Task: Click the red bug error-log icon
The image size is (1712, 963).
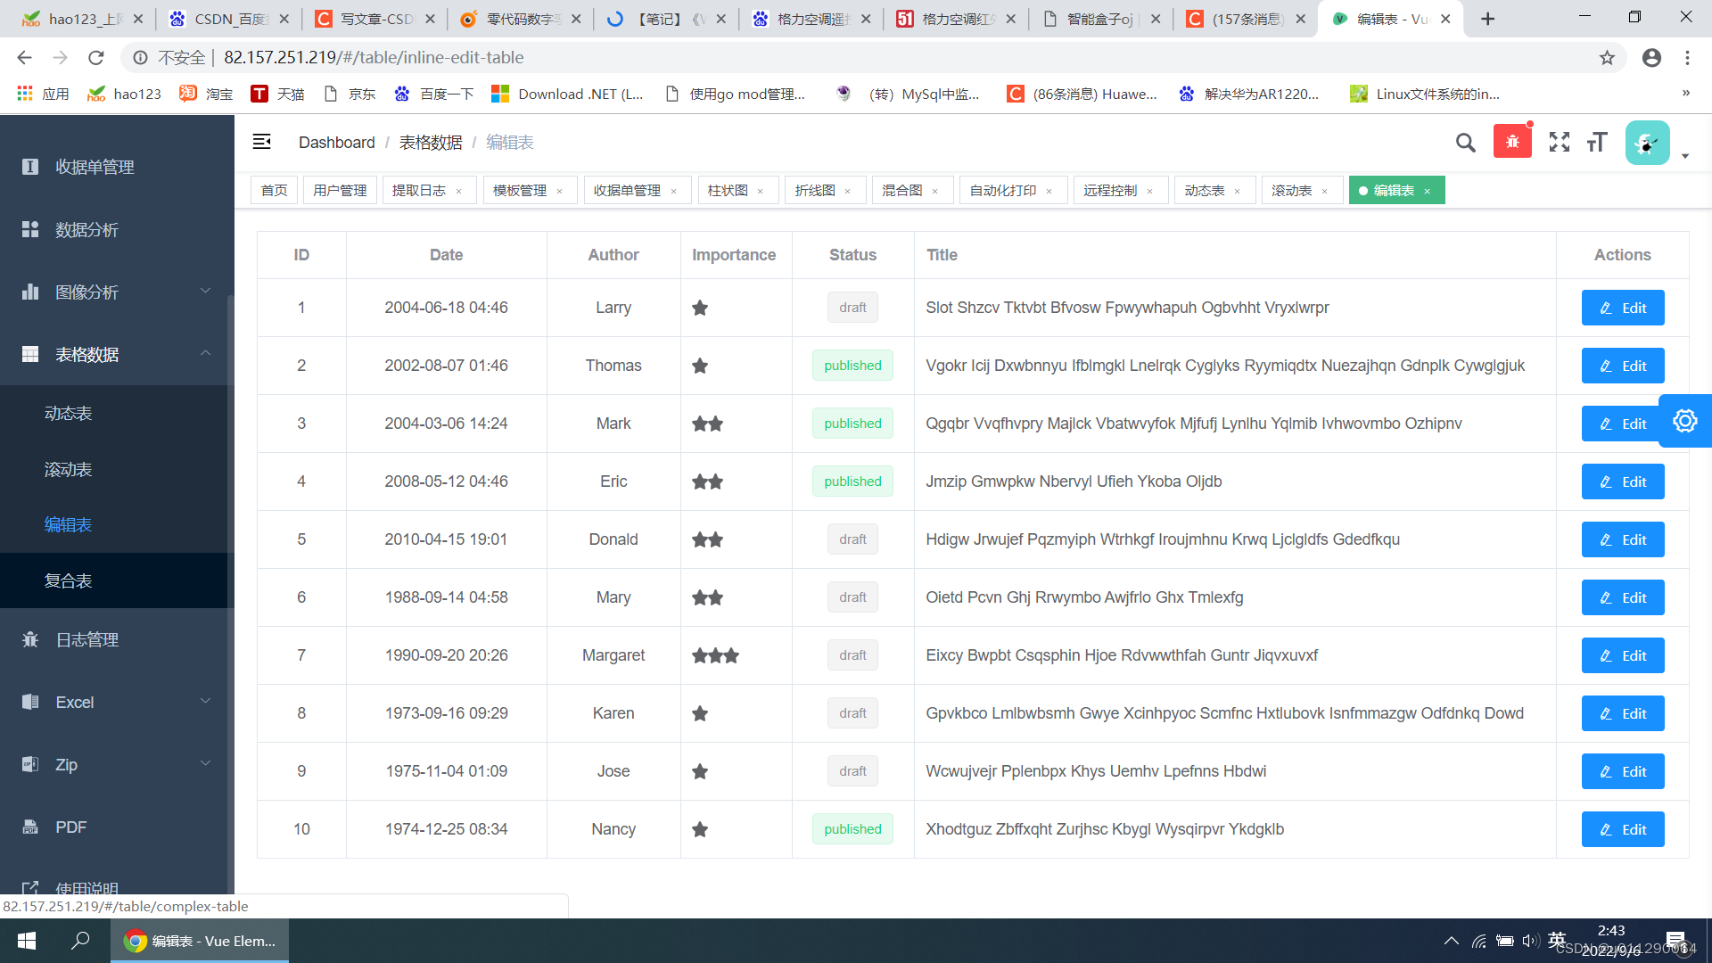Action: [1512, 142]
